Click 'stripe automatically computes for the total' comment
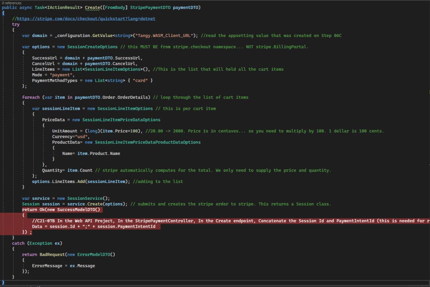 (213, 170)
